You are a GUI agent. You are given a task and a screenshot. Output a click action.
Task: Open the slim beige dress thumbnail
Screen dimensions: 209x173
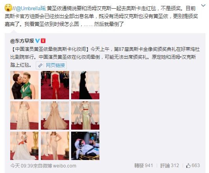[55, 146]
